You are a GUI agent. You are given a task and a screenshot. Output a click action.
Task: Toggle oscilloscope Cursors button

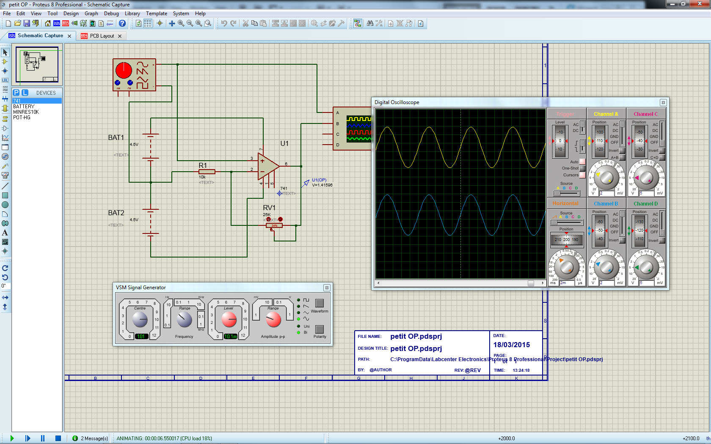tap(582, 175)
